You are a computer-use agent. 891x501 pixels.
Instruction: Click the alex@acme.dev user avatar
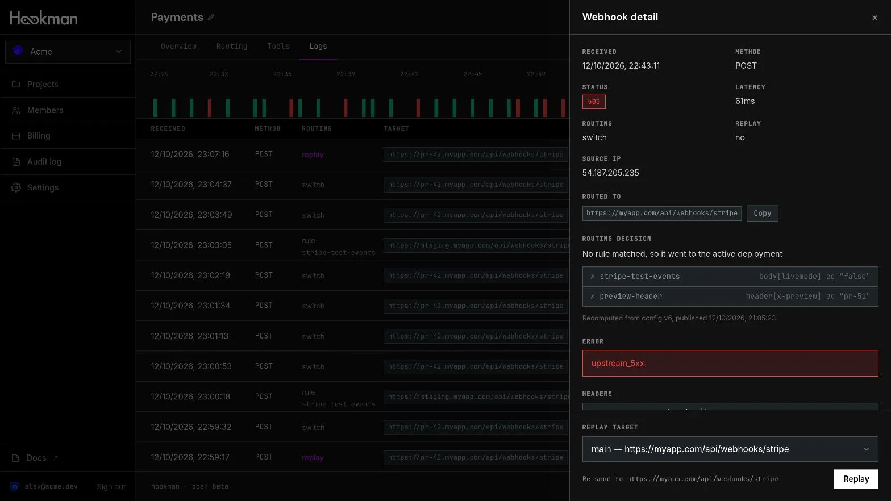point(15,486)
